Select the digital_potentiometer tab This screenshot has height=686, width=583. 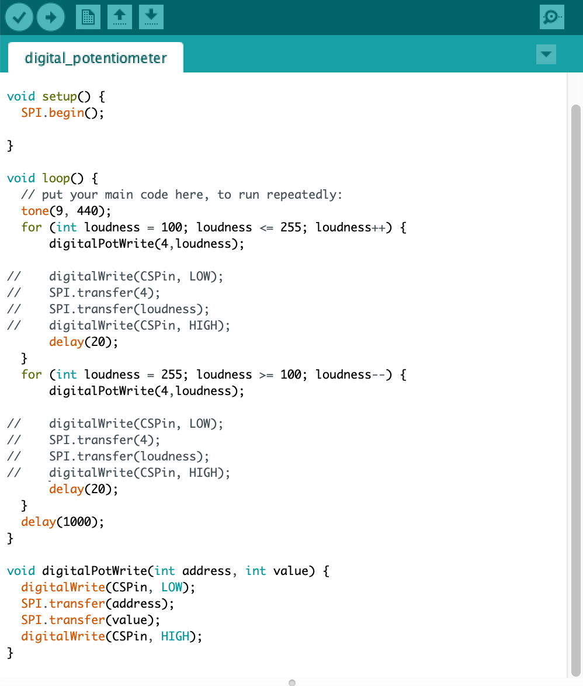96,58
